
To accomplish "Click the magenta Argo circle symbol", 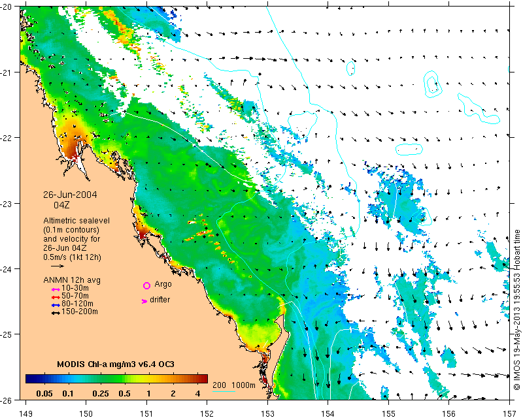I will [x=146, y=285].
